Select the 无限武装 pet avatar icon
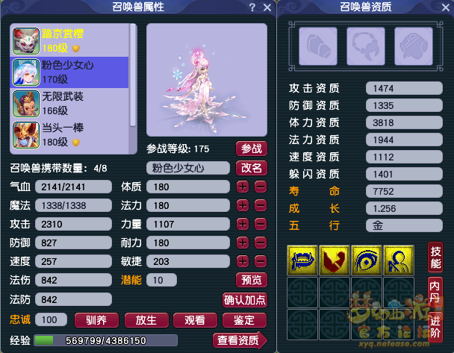Screen dimensions: 454x353 click(x=26, y=104)
